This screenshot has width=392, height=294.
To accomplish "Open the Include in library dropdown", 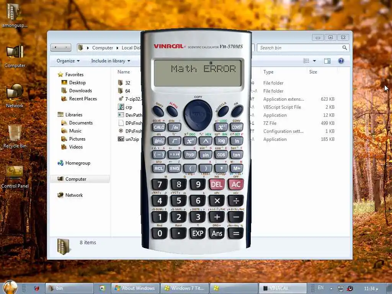I will 111,61.
